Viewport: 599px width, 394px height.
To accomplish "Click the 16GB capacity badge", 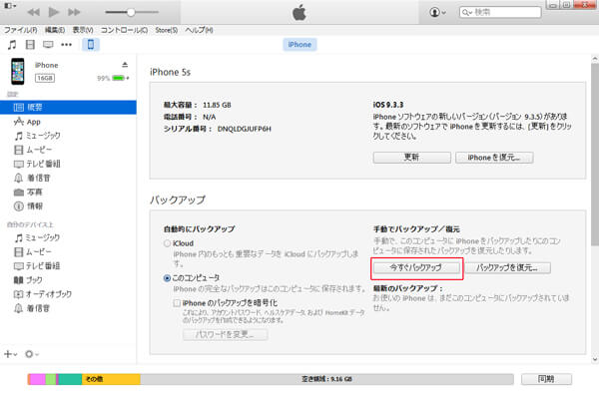I will point(45,78).
